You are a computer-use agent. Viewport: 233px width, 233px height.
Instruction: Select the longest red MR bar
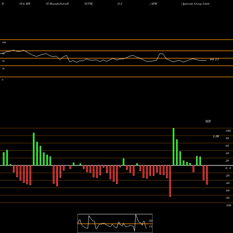point(170,181)
